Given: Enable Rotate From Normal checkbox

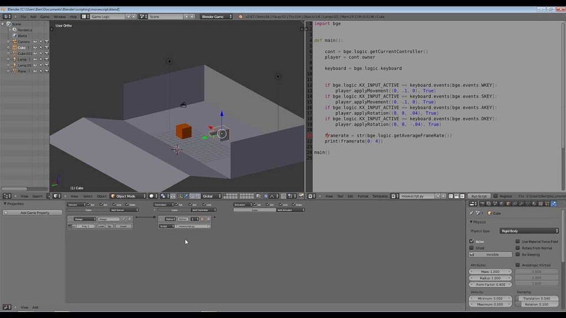Looking at the screenshot, I should click(x=517, y=248).
